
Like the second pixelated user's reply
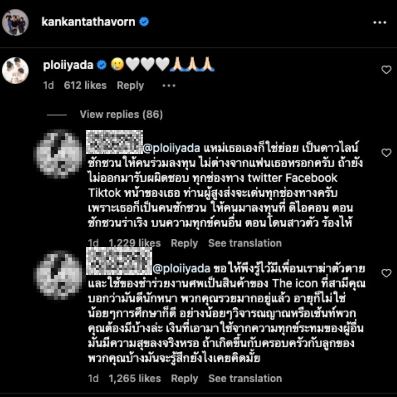[x=386, y=273]
